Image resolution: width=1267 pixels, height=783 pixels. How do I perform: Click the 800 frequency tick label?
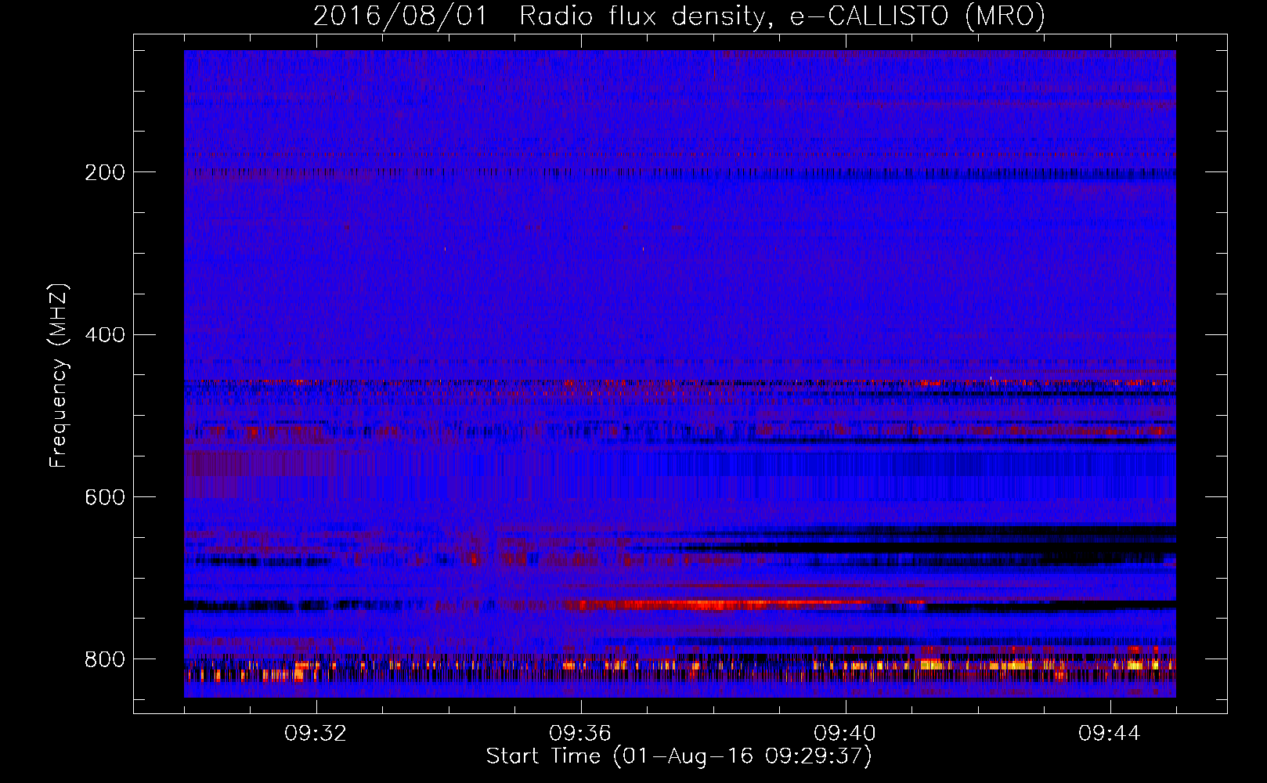(105, 659)
